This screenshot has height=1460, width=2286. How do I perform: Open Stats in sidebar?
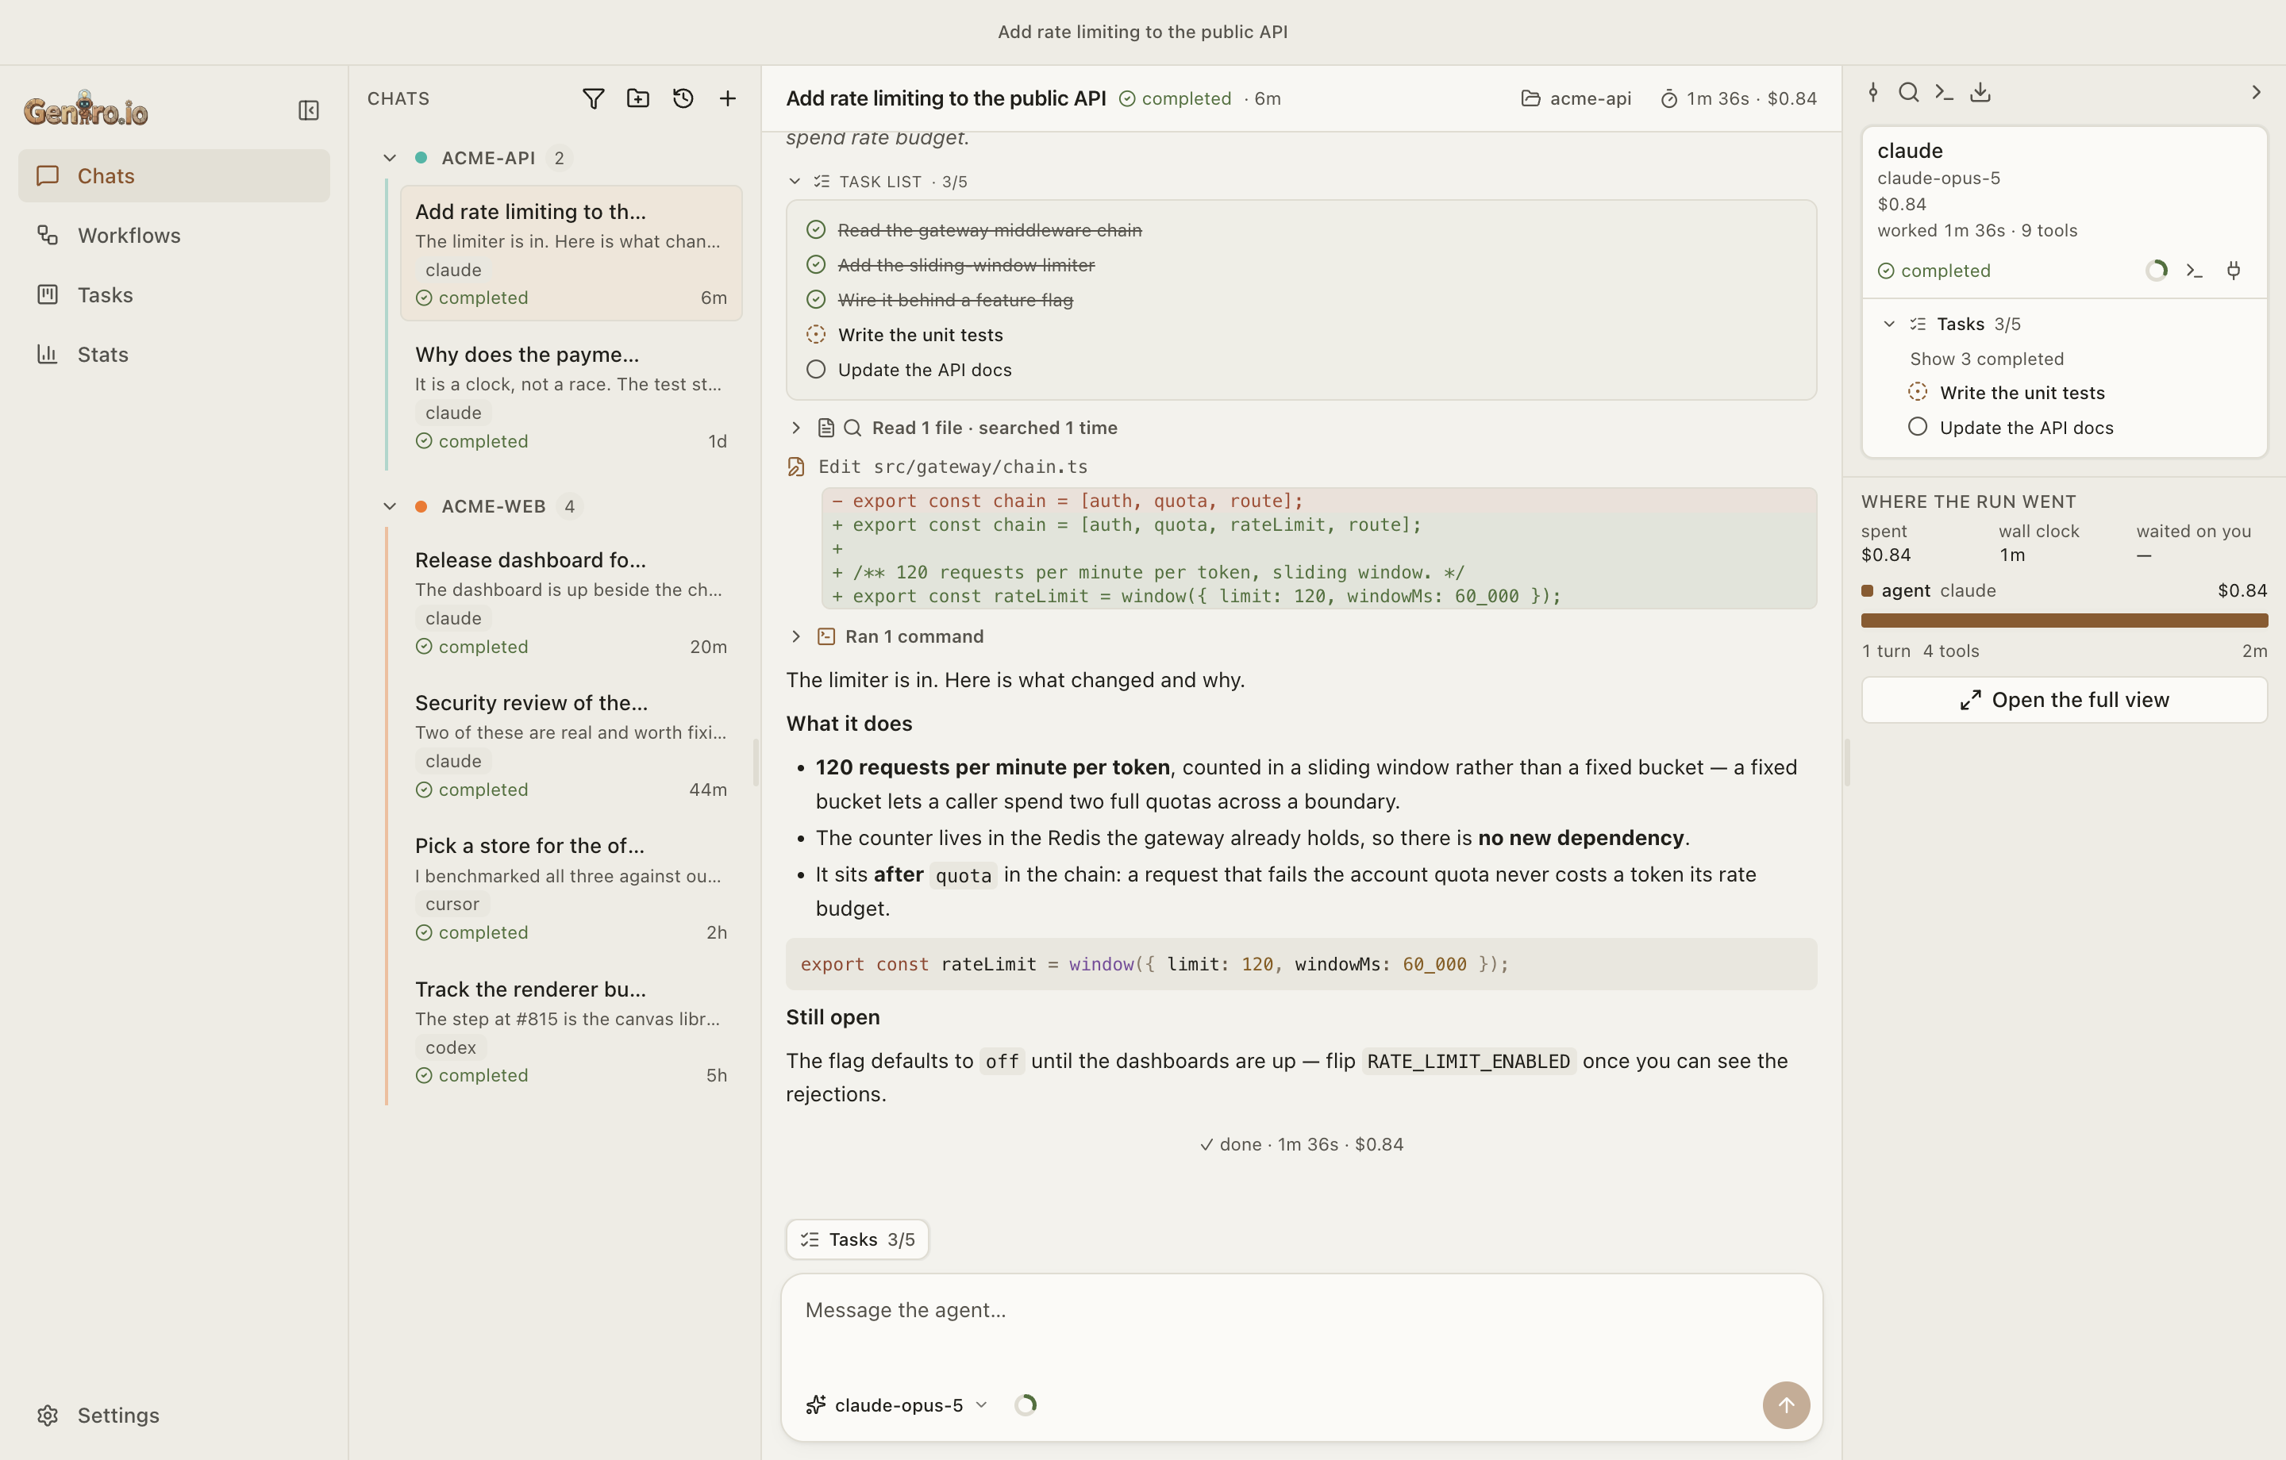(174, 354)
